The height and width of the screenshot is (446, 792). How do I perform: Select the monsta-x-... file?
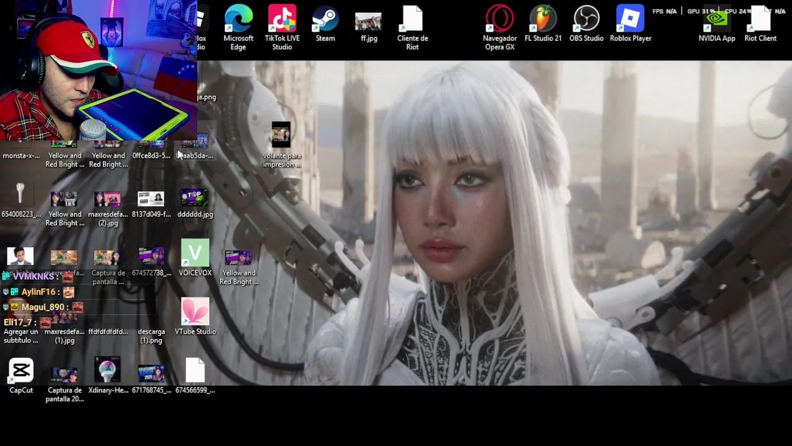(21, 155)
